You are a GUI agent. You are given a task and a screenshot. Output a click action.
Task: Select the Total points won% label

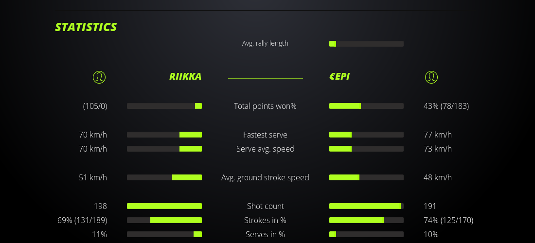coord(265,106)
